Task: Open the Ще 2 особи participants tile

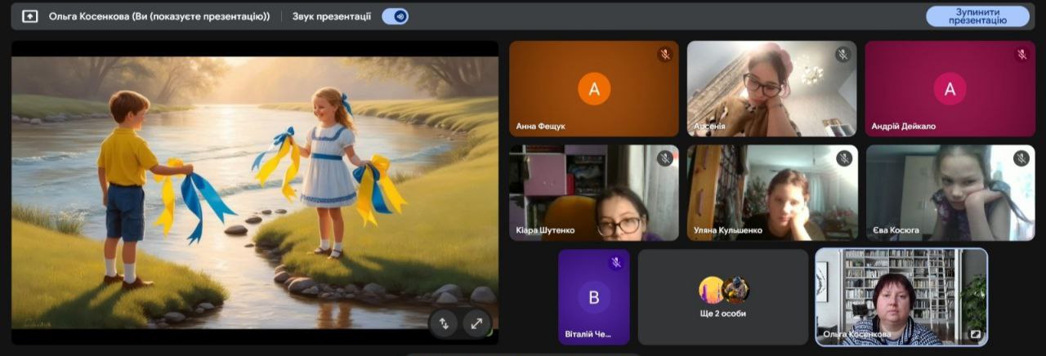Action: [722, 296]
